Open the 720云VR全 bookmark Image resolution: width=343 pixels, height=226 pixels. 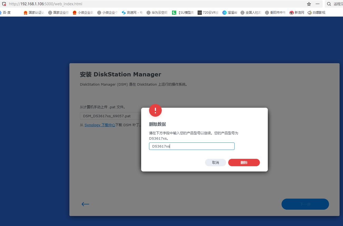click(208, 12)
